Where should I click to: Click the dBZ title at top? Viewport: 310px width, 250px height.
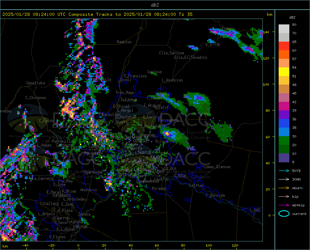[x=155, y=5]
